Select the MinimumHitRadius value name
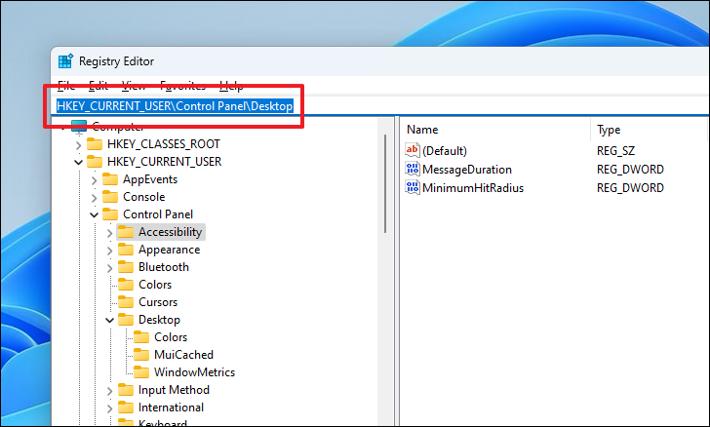 [x=473, y=188]
